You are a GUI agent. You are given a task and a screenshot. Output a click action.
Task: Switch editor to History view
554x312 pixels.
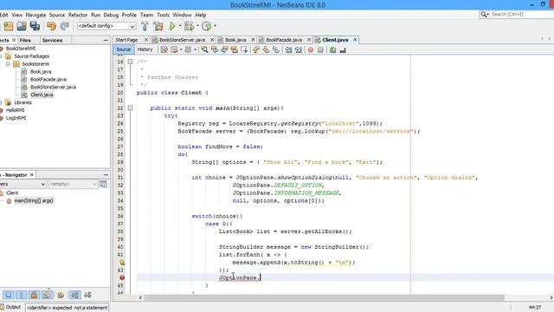[x=145, y=49]
